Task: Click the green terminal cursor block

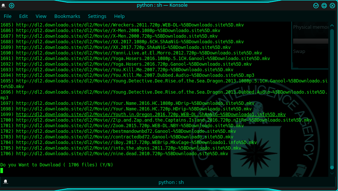Action: click(x=2, y=170)
